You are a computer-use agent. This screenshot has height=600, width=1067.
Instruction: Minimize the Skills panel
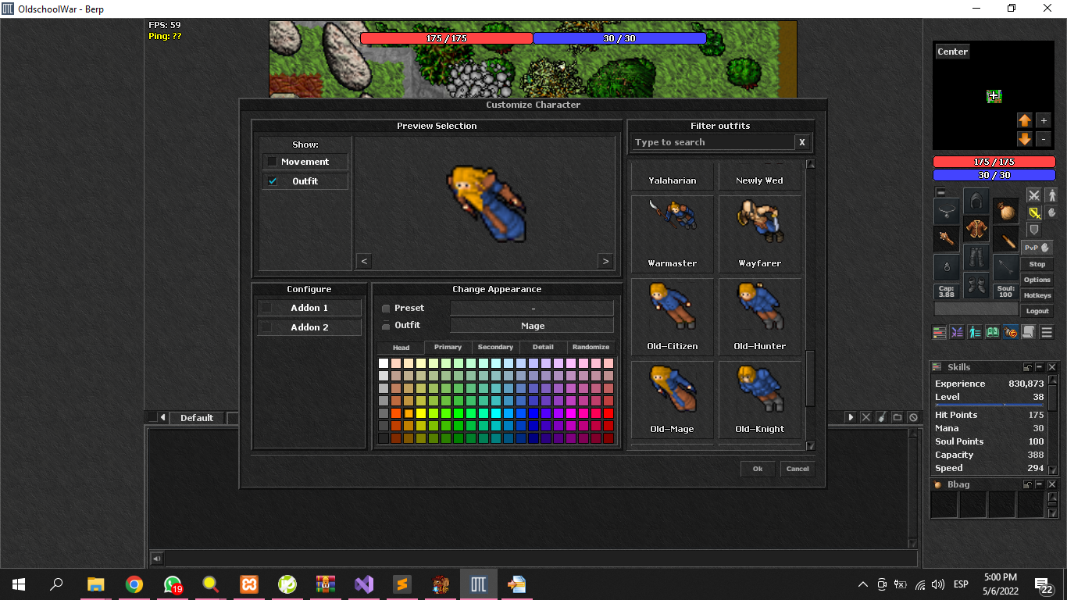1040,367
